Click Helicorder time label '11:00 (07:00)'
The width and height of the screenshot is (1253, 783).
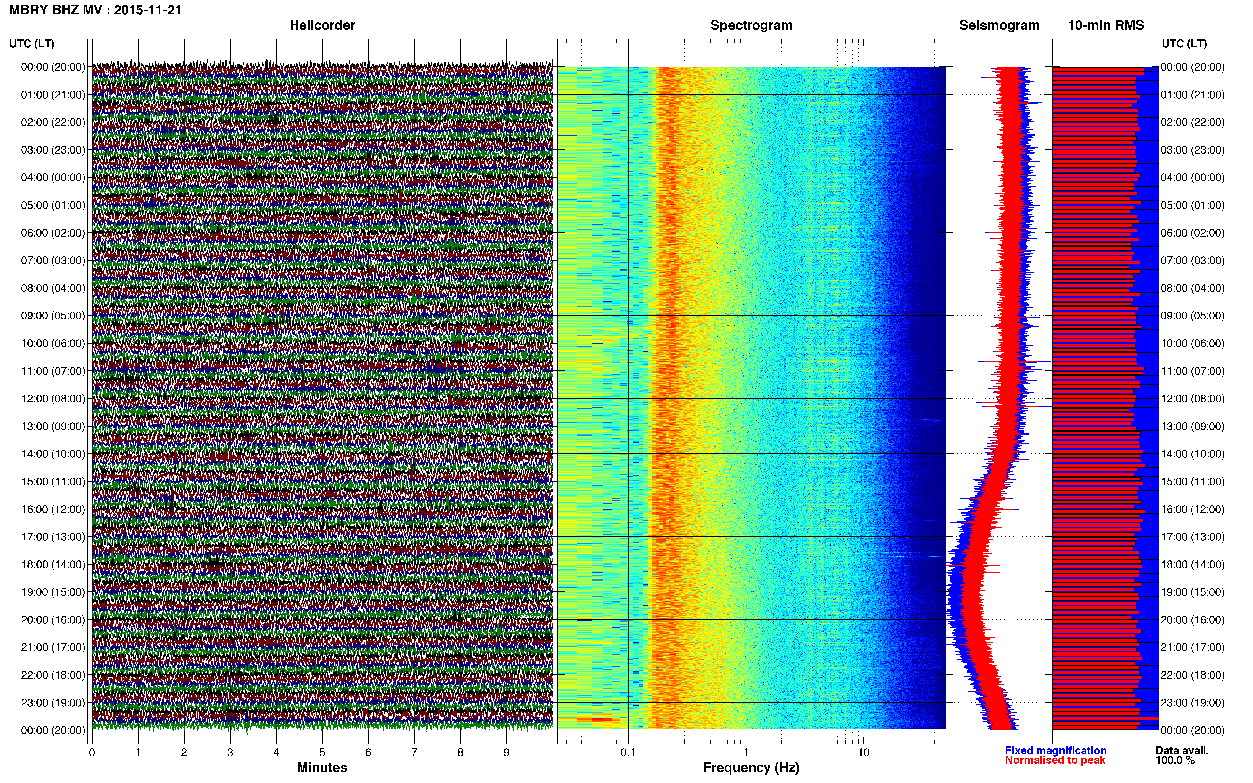tap(53, 371)
